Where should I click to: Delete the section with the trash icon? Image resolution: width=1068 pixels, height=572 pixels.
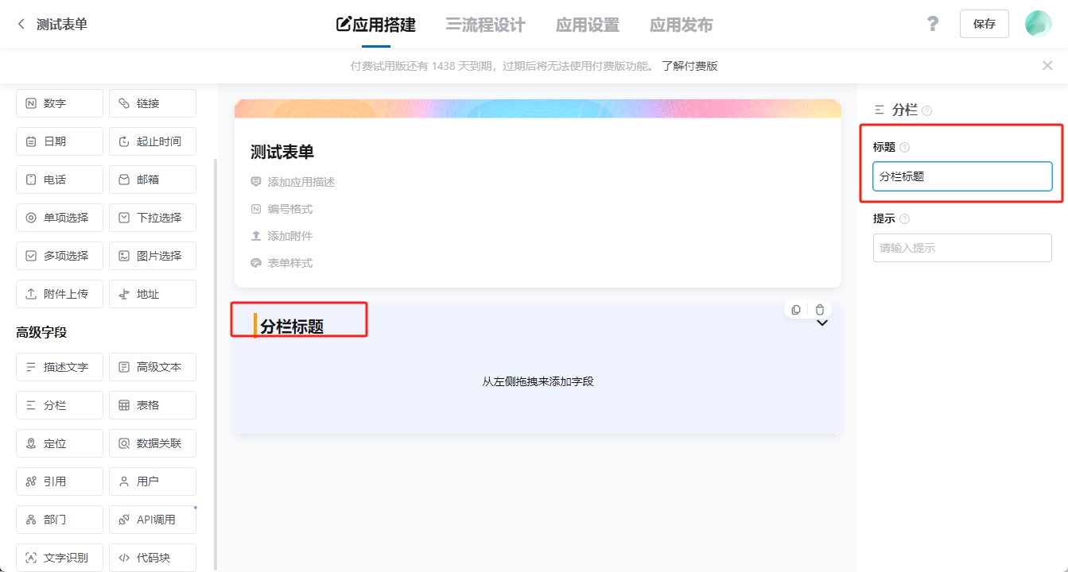pos(820,310)
